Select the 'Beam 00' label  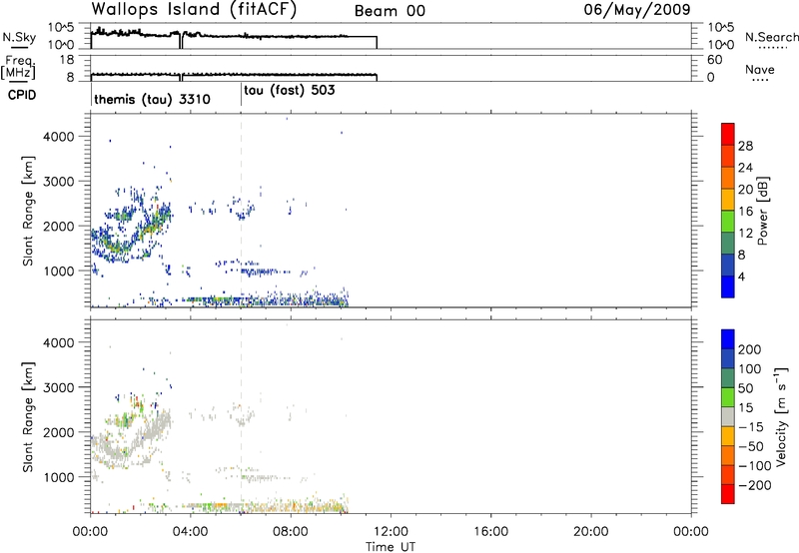[390, 11]
